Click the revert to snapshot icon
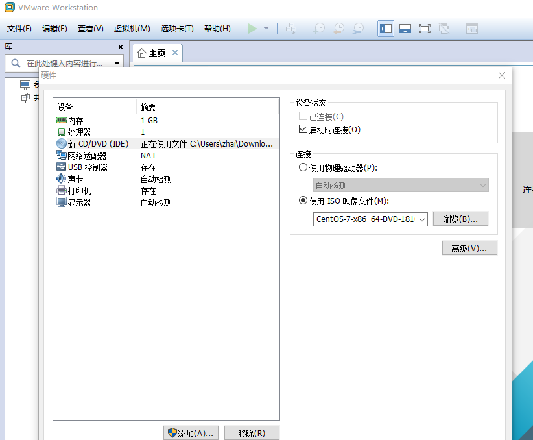 tap(338, 29)
